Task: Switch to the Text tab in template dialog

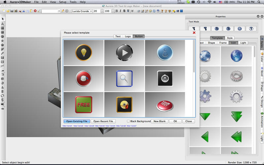Action: (x=118, y=36)
